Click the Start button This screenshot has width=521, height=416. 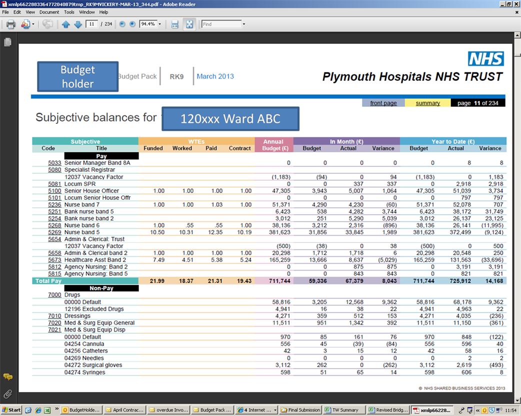click(x=11, y=410)
